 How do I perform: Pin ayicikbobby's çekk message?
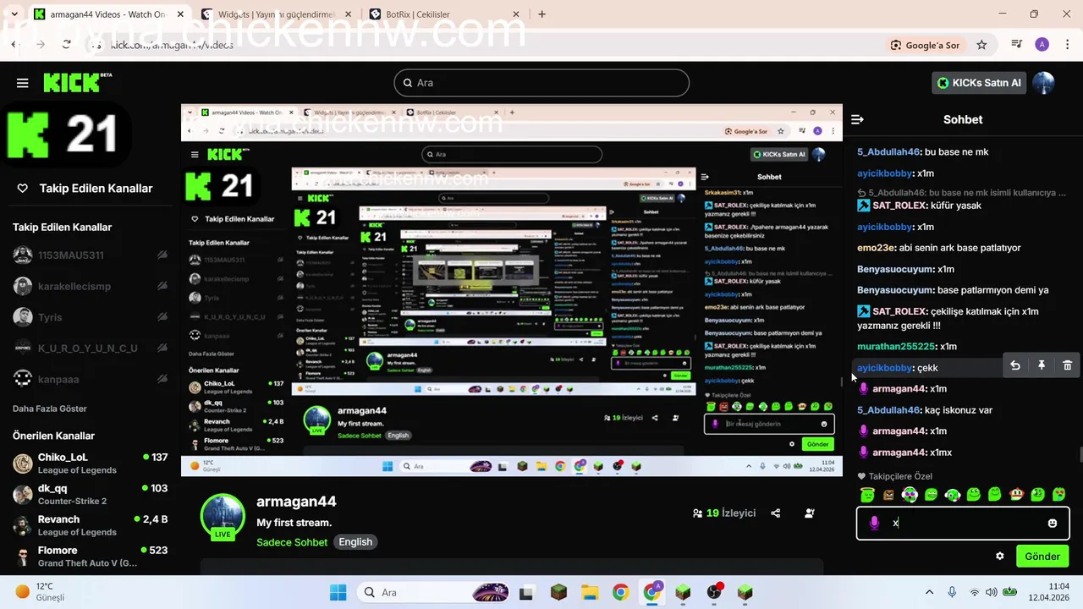[x=1042, y=365]
